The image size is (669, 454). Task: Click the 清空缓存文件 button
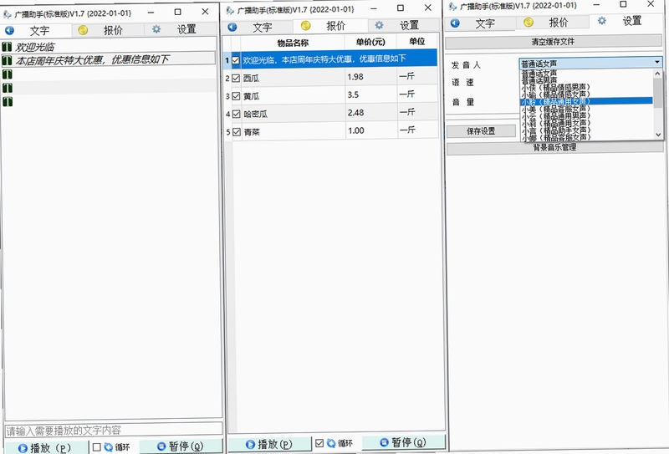[554, 42]
